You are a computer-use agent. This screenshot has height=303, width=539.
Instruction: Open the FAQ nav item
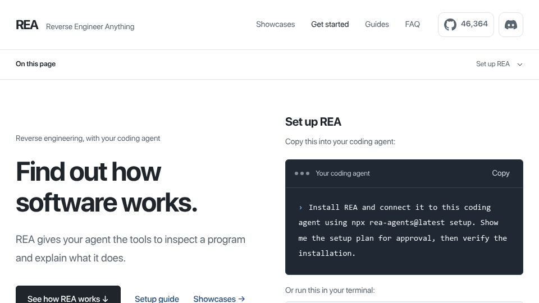tap(413, 24)
